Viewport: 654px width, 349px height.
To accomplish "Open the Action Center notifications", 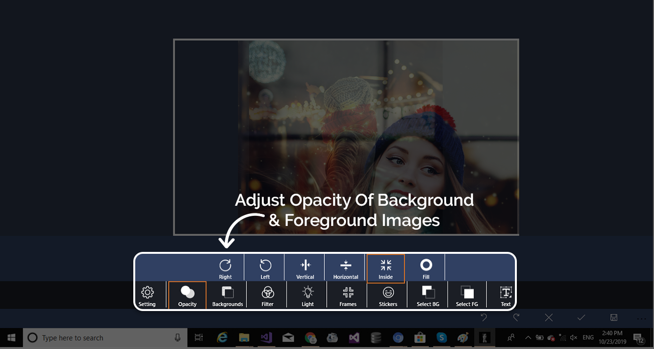I will (639, 338).
